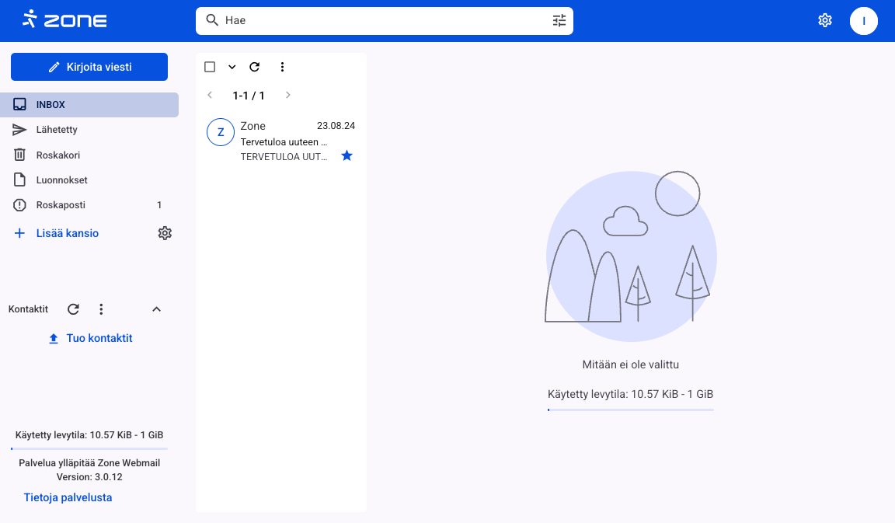Open folder settings gear icon
Screen dimensions: 895x523
click(x=165, y=233)
